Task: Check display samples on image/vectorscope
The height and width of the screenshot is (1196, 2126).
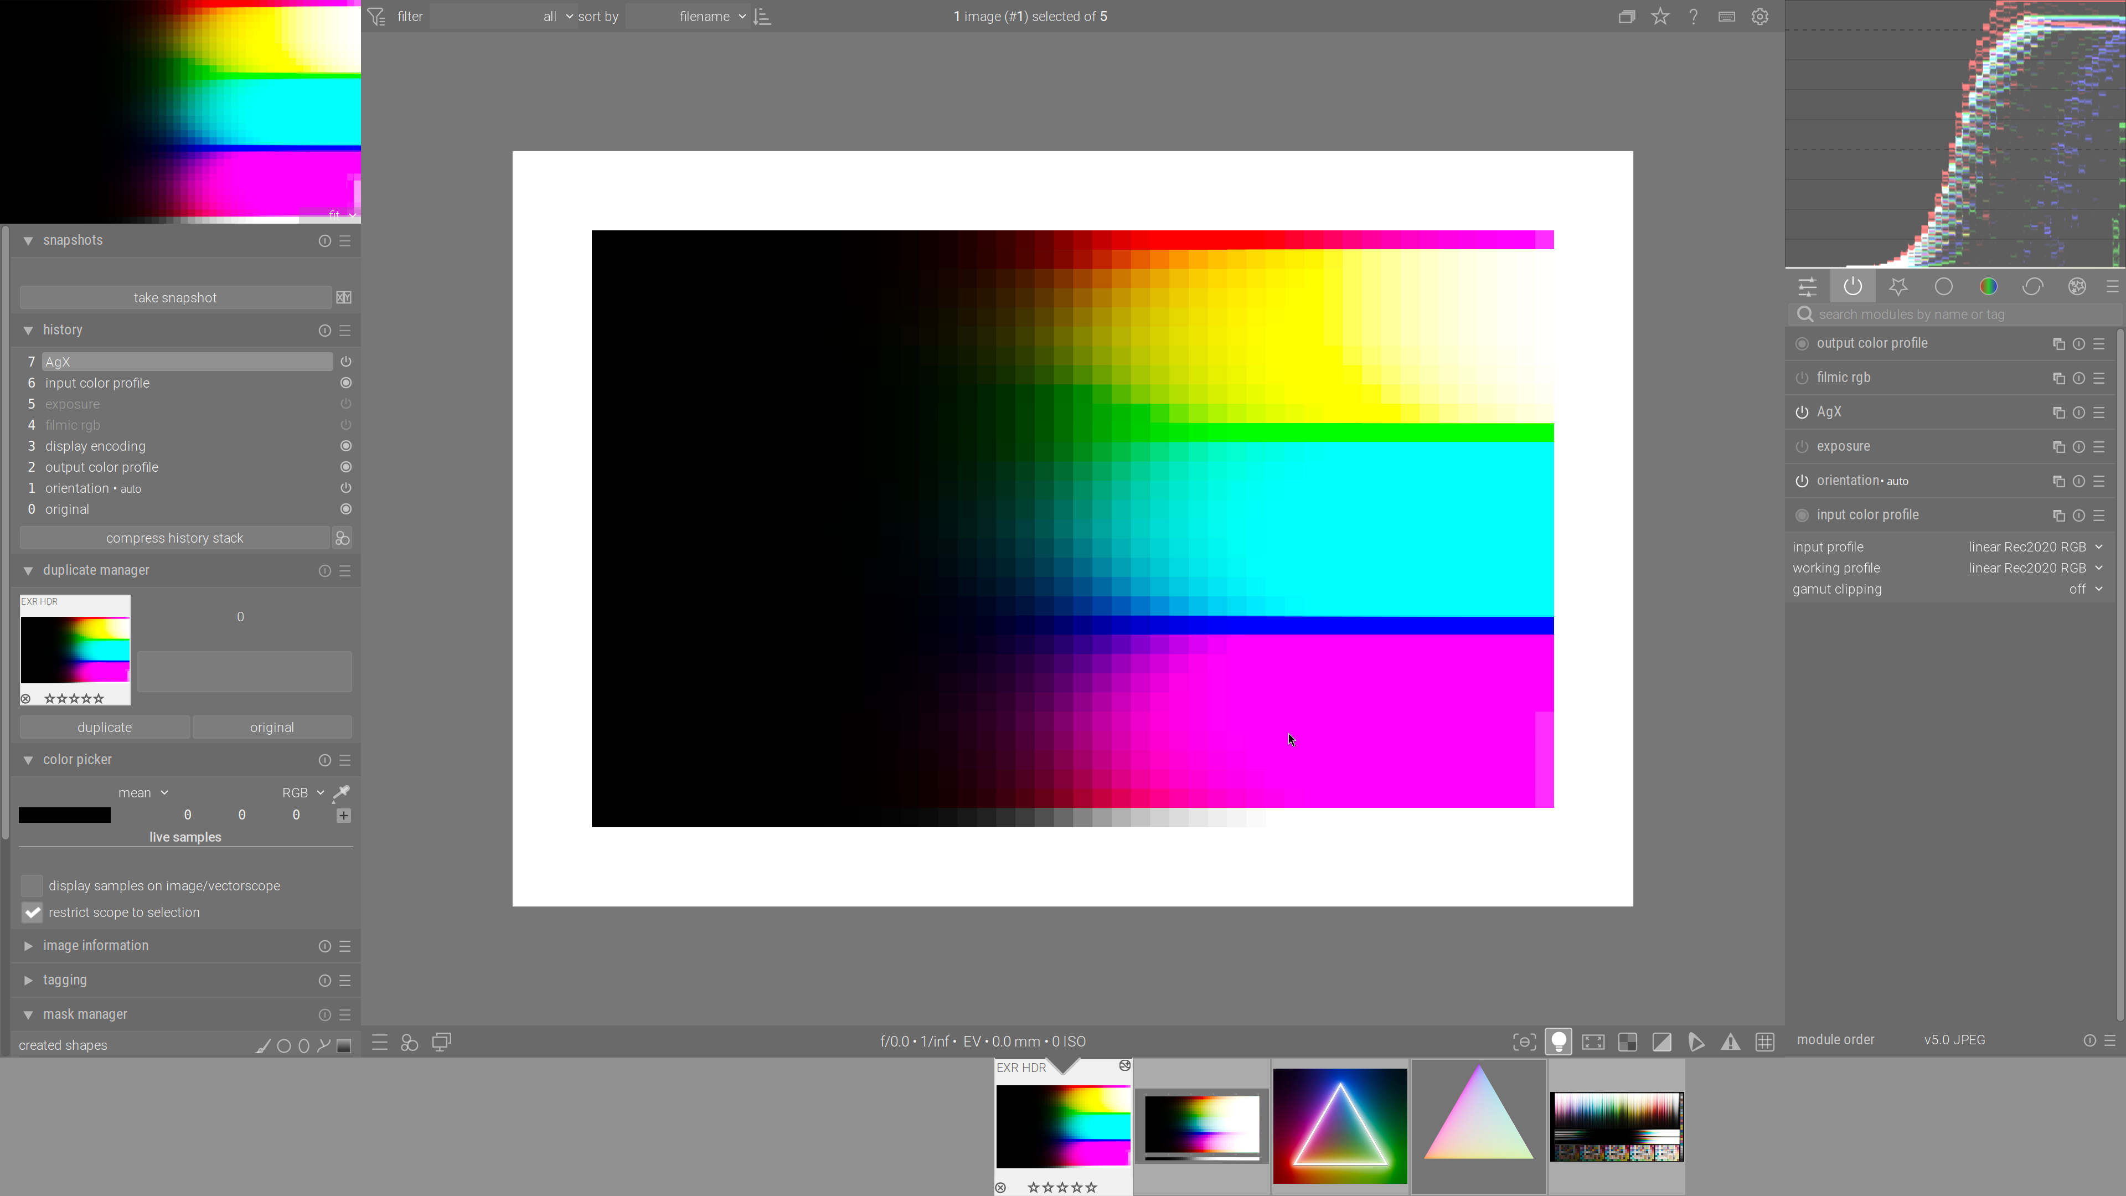Action: [x=32, y=886]
